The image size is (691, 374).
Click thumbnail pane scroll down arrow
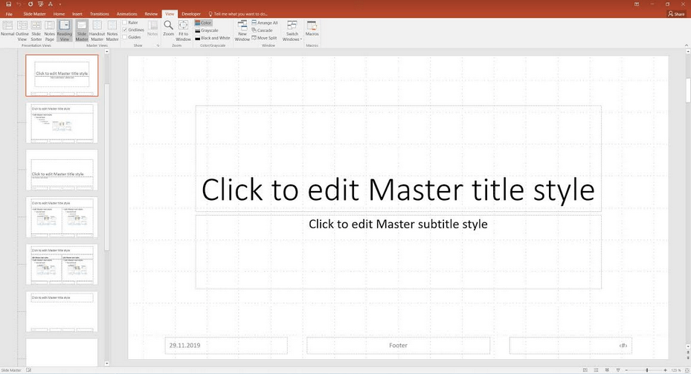tap(106, 364)
